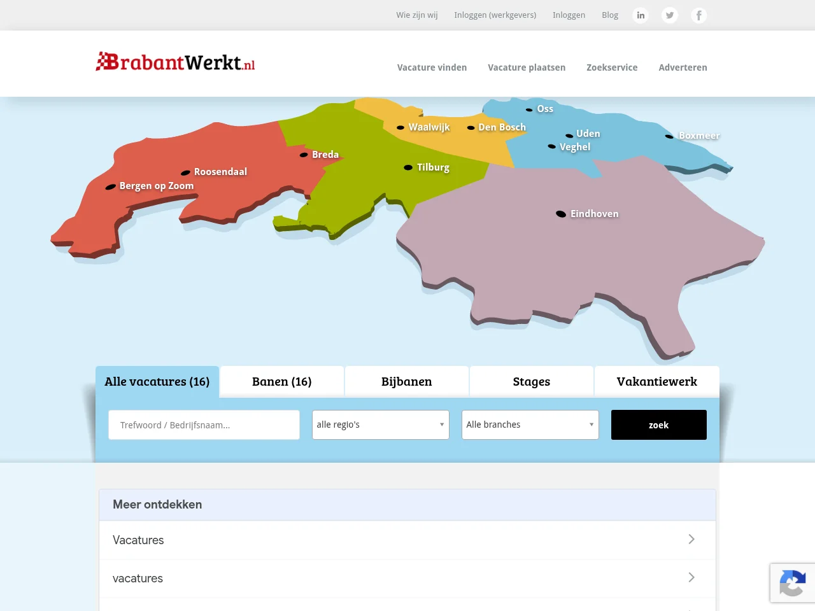Click the Breda city label

(325, 155)
